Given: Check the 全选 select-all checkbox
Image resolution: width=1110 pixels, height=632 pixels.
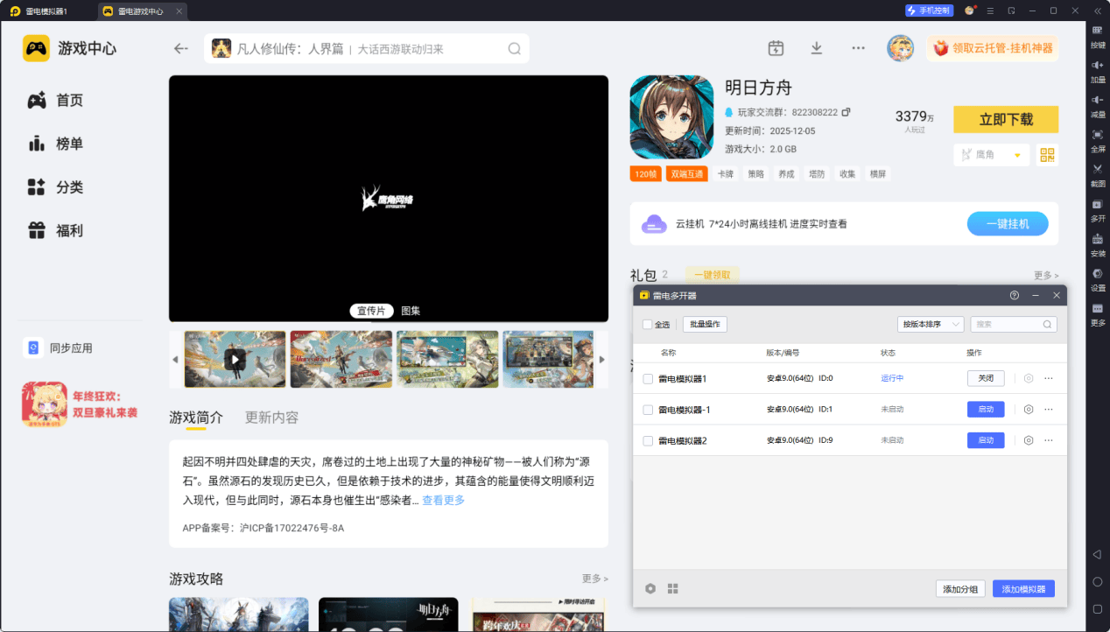Looking at the screenshot, I should (x=647, y=325).
